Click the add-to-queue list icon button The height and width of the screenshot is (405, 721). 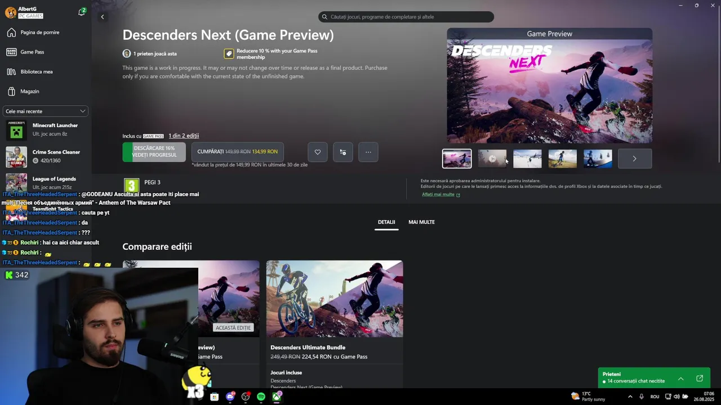pyautogui.click(x=343, y=152)
